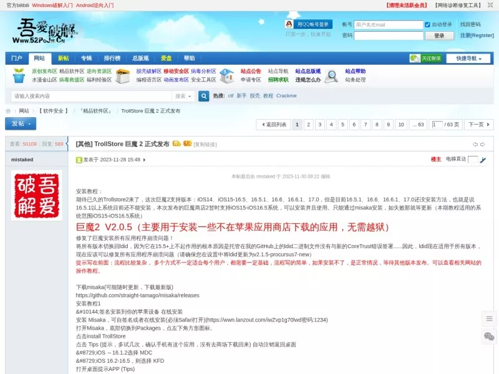Click the 电梯直达 floor input box

pyautogui.click(x=473, y=160)
